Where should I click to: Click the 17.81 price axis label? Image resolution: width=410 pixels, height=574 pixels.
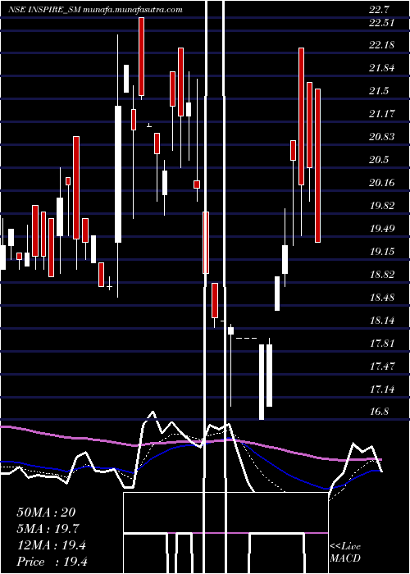(x=382, y=344)
